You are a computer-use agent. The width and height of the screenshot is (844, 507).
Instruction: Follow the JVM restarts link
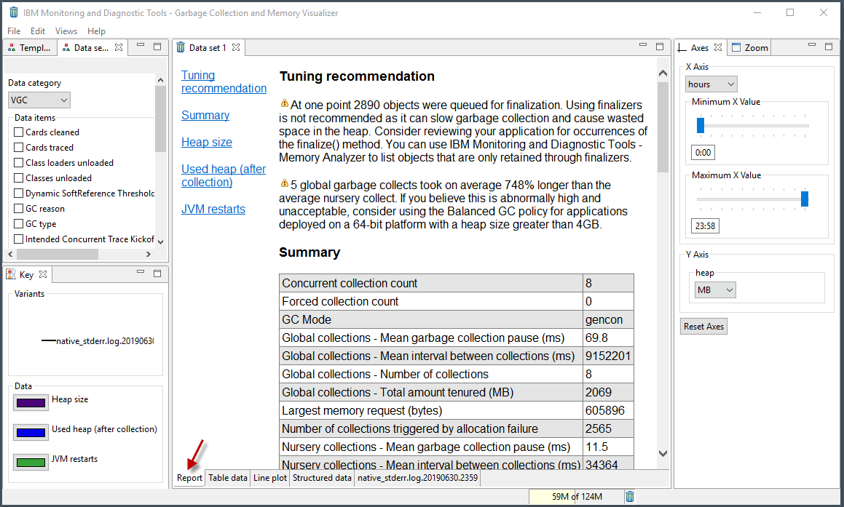pos(213,209)
